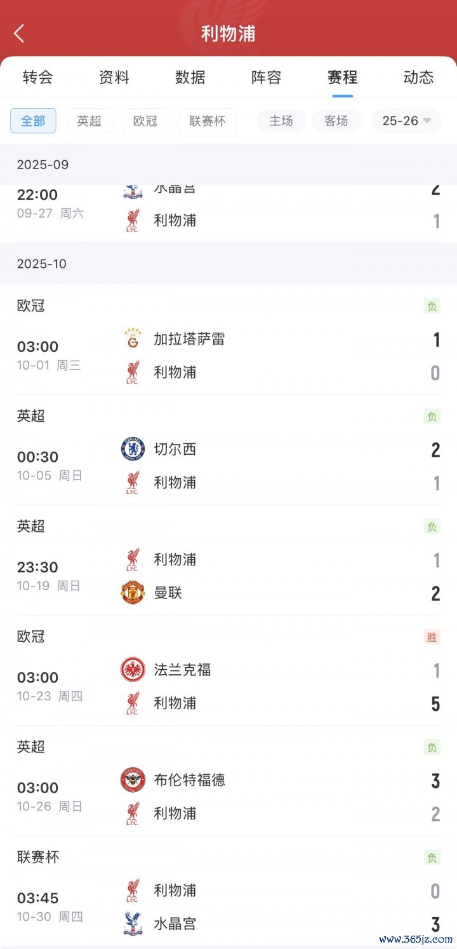Filter matches by 欧冠
The height and width of the screenshot is (949, 457).
(x=145, y=121)
